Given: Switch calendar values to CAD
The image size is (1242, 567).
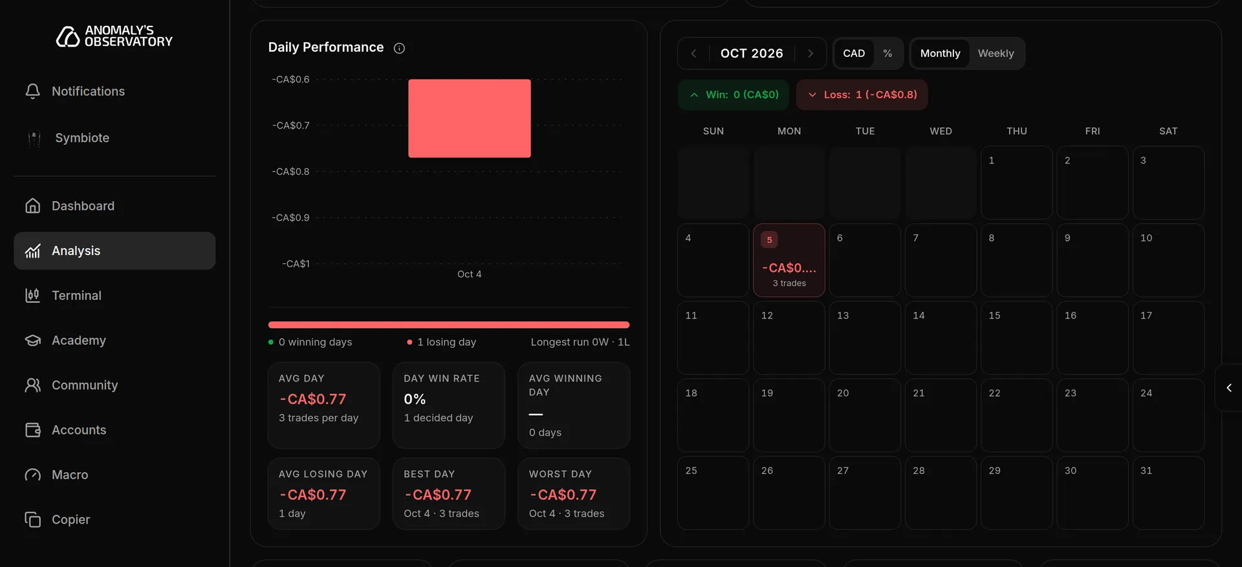Looking at the screenshot, I should click(x=854, y=54).
